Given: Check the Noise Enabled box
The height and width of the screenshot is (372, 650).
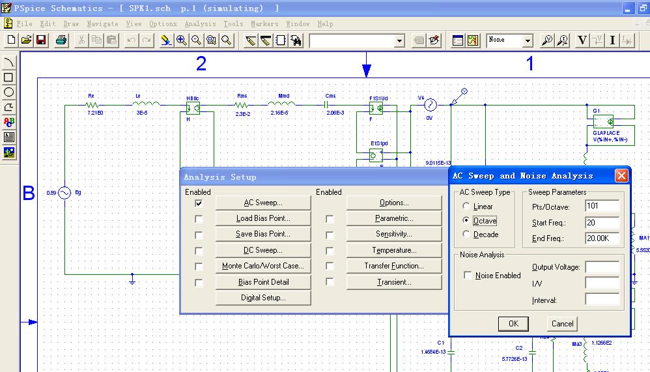Looking at the screenshot, I should tap(468, 276).
